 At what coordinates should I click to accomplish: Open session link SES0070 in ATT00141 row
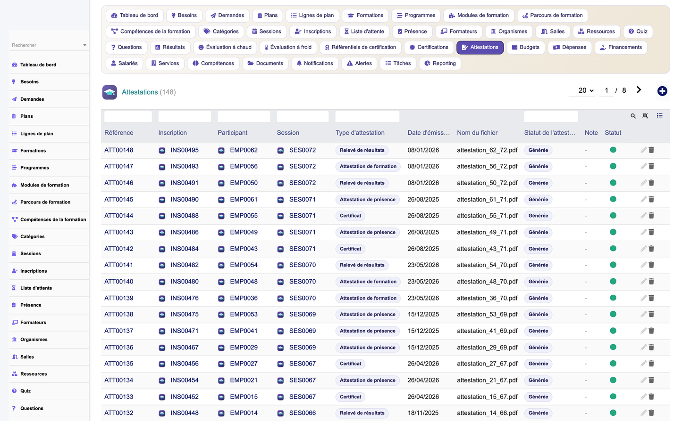pyautogui.click(x=303, y=265)
